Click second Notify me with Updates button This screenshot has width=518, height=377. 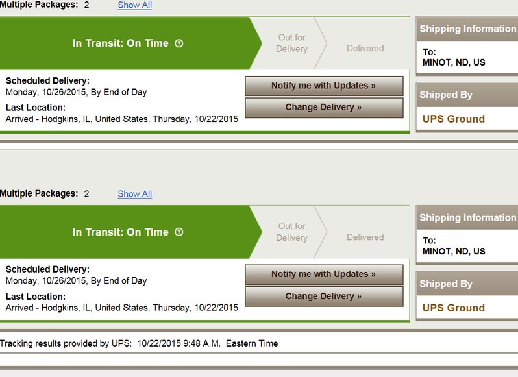point(324,274)
